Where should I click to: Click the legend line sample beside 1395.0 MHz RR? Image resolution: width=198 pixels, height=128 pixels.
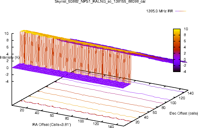click(181, 11)
